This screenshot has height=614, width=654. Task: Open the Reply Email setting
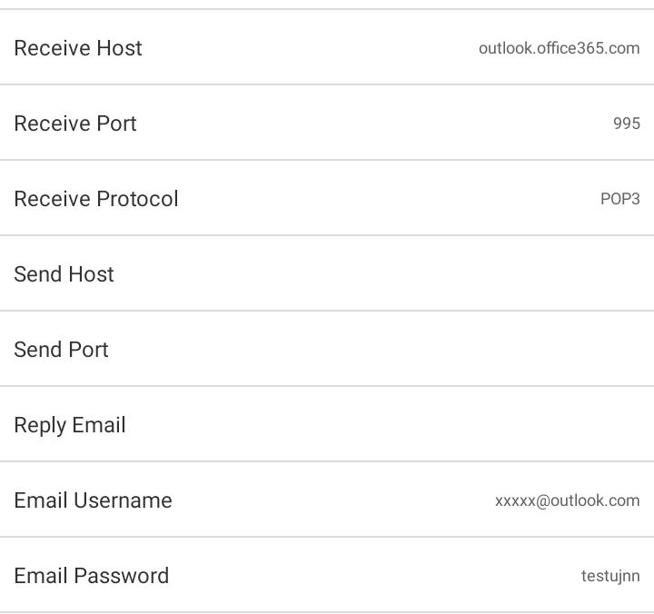pyautogui.click(x=327, y=425)
